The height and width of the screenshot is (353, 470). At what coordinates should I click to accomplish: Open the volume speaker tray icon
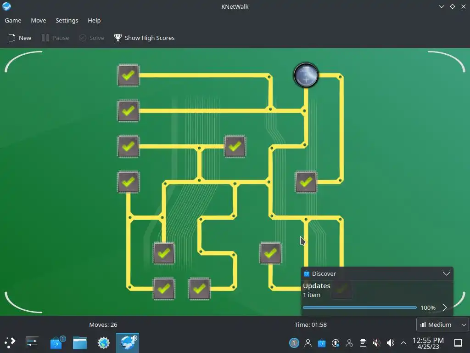click(390, 343)
